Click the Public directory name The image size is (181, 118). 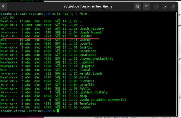(85, 89)
